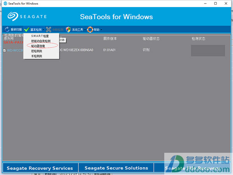This screenshot has width=233, height=175.
Task: Click the 固件版本 column header
Action: tap(110, 39)
